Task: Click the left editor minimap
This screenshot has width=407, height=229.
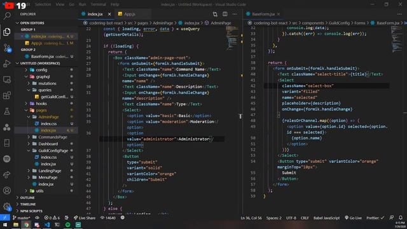Action: pos(233,38)
